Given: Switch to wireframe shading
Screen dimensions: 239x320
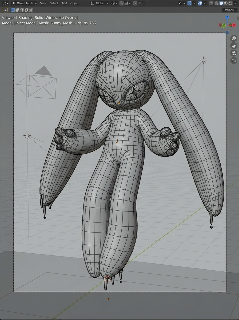Looking at the screenshot, I should tap(217, 3).
